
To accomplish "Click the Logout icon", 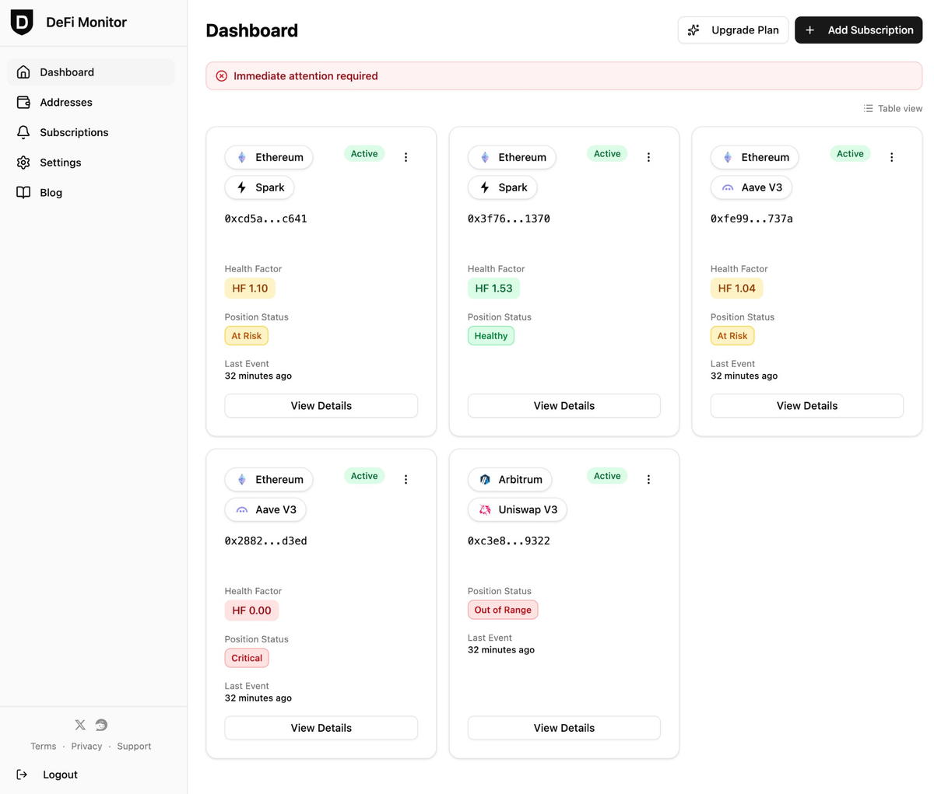I will (23, 774).
